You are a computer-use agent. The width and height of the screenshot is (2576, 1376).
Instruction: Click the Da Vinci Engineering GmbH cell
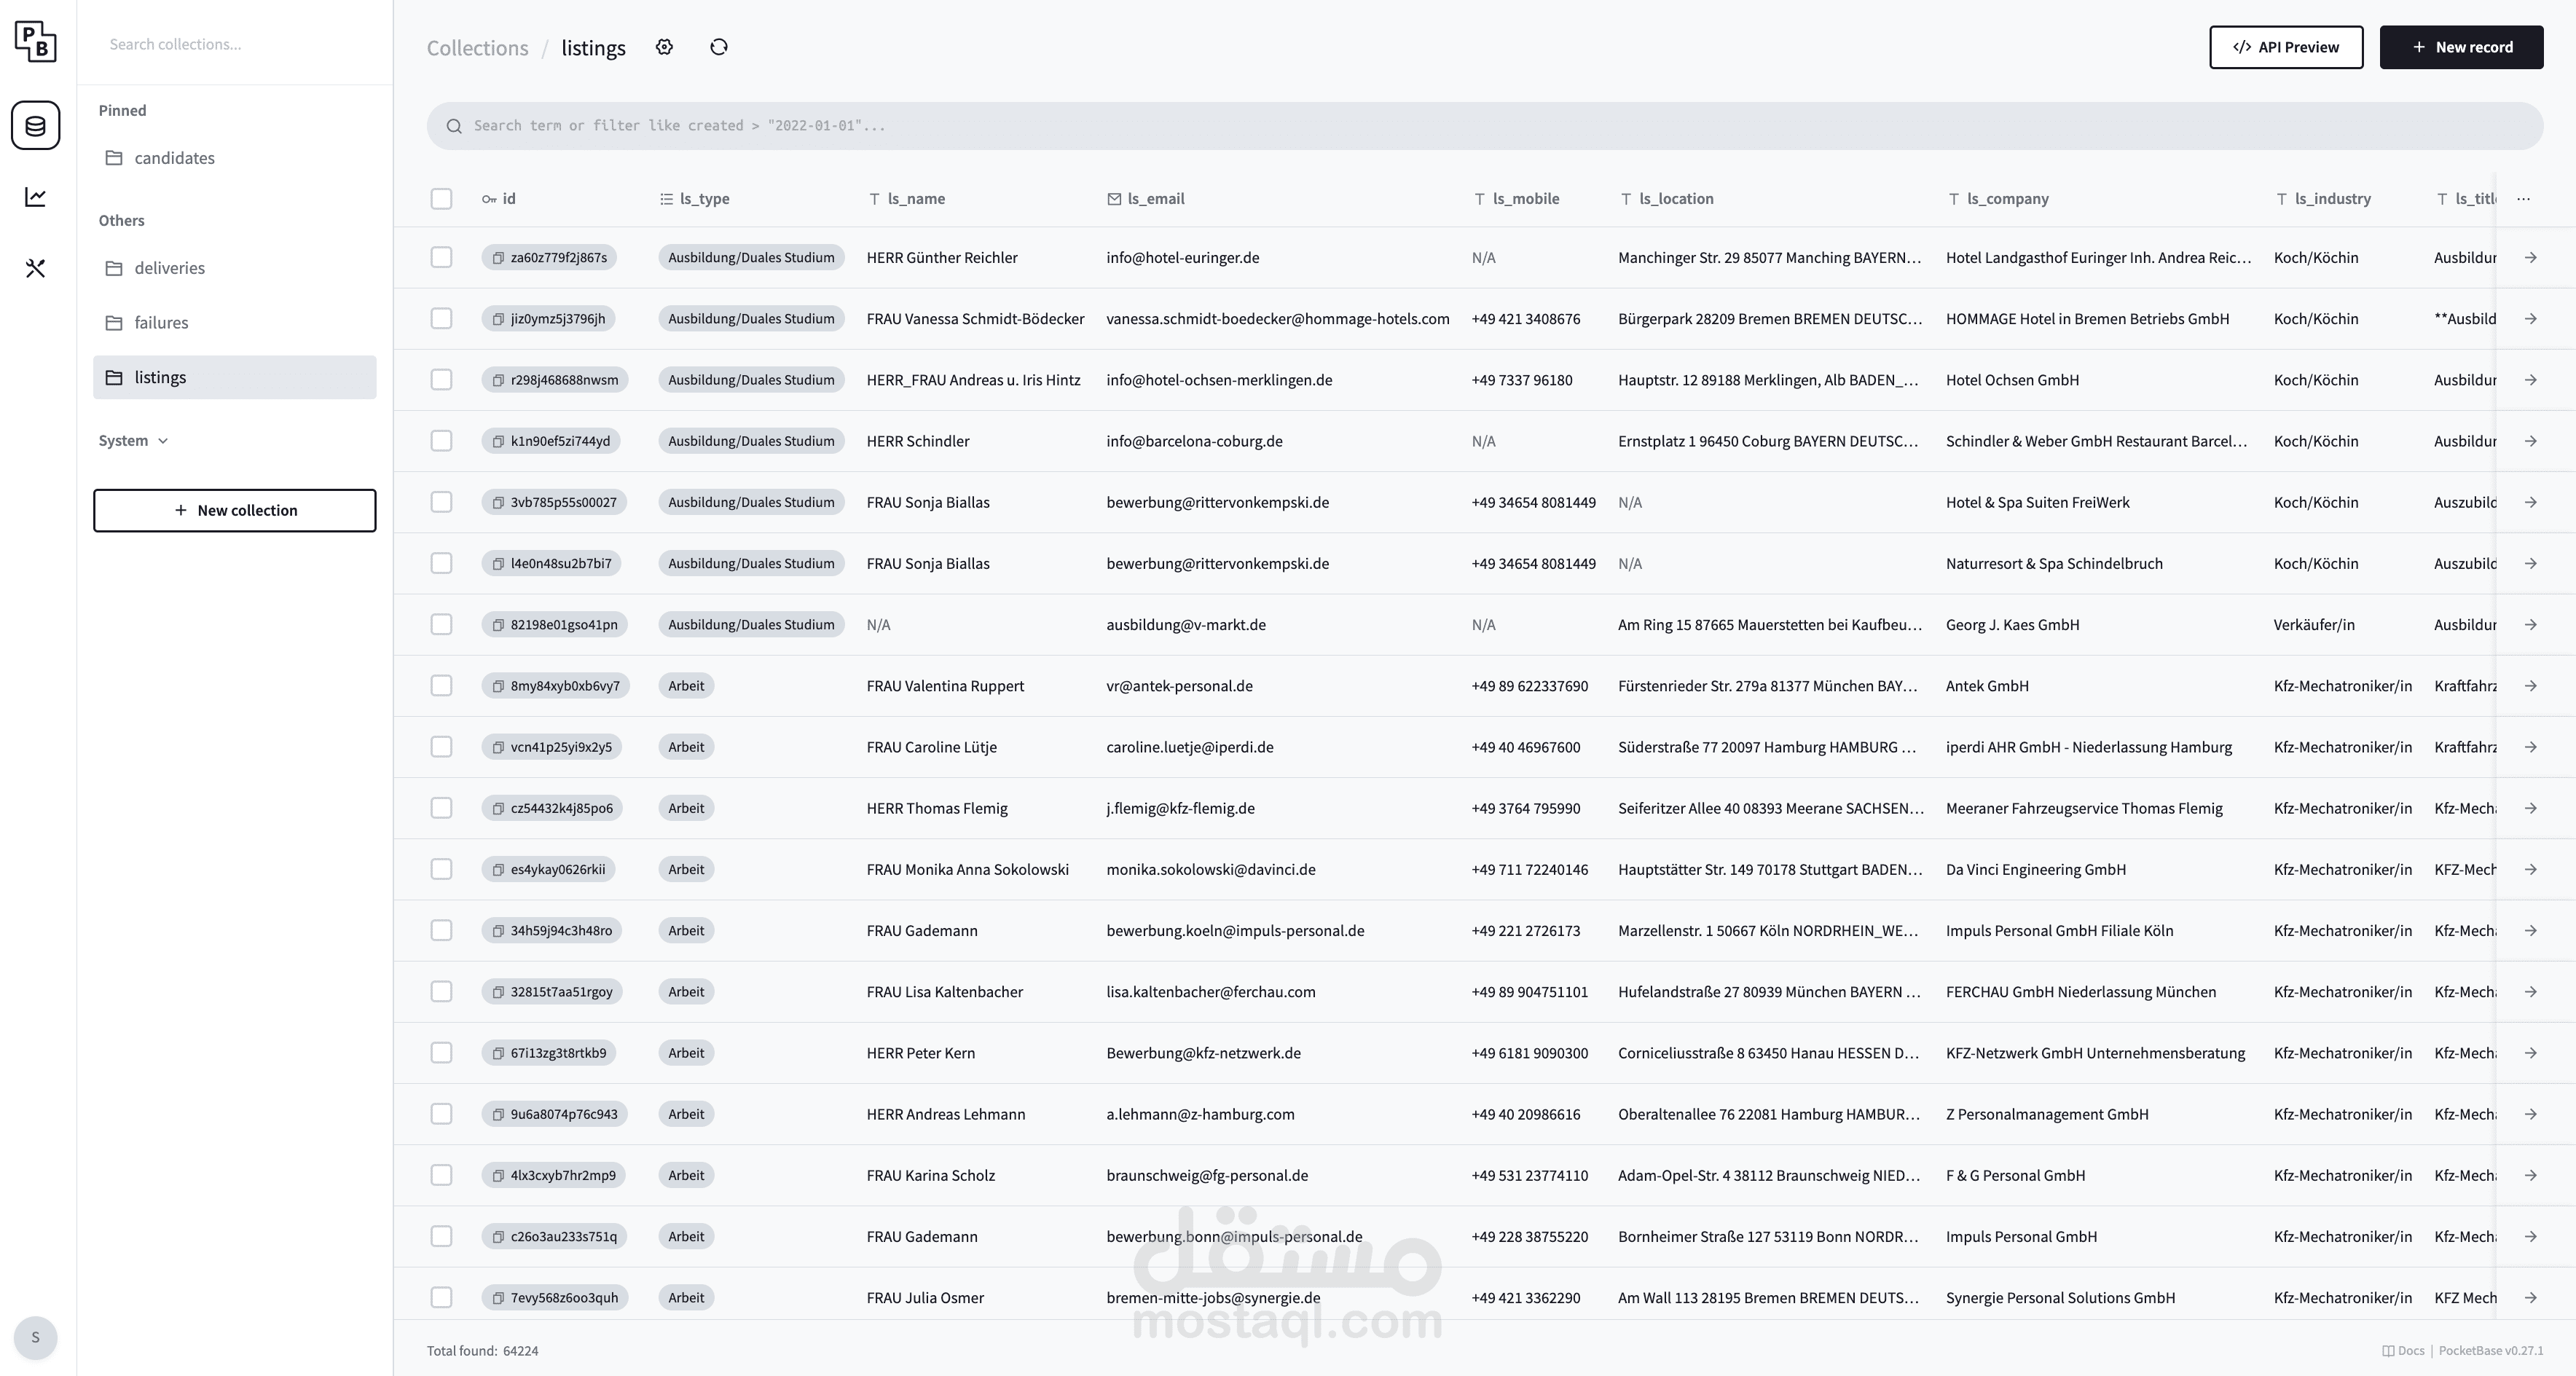pos(2035,869)
